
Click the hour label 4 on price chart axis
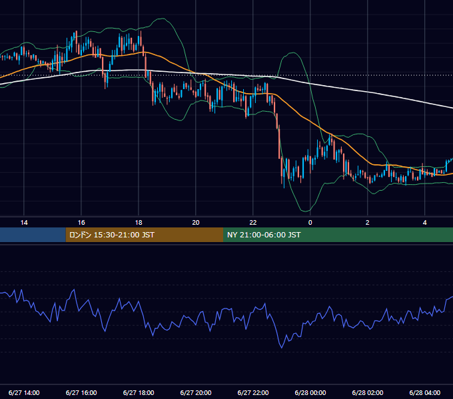pos(424,223)
